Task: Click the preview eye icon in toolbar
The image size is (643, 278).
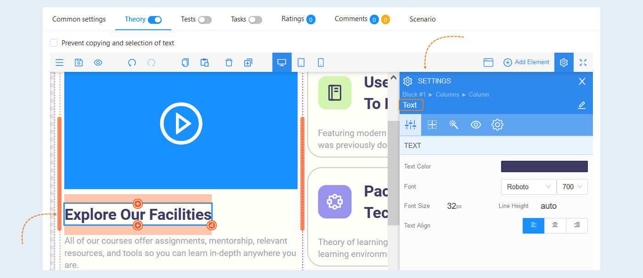Action: click(x=98, y=63)
